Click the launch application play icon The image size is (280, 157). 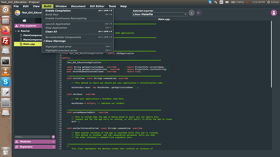tap(198, 13)
